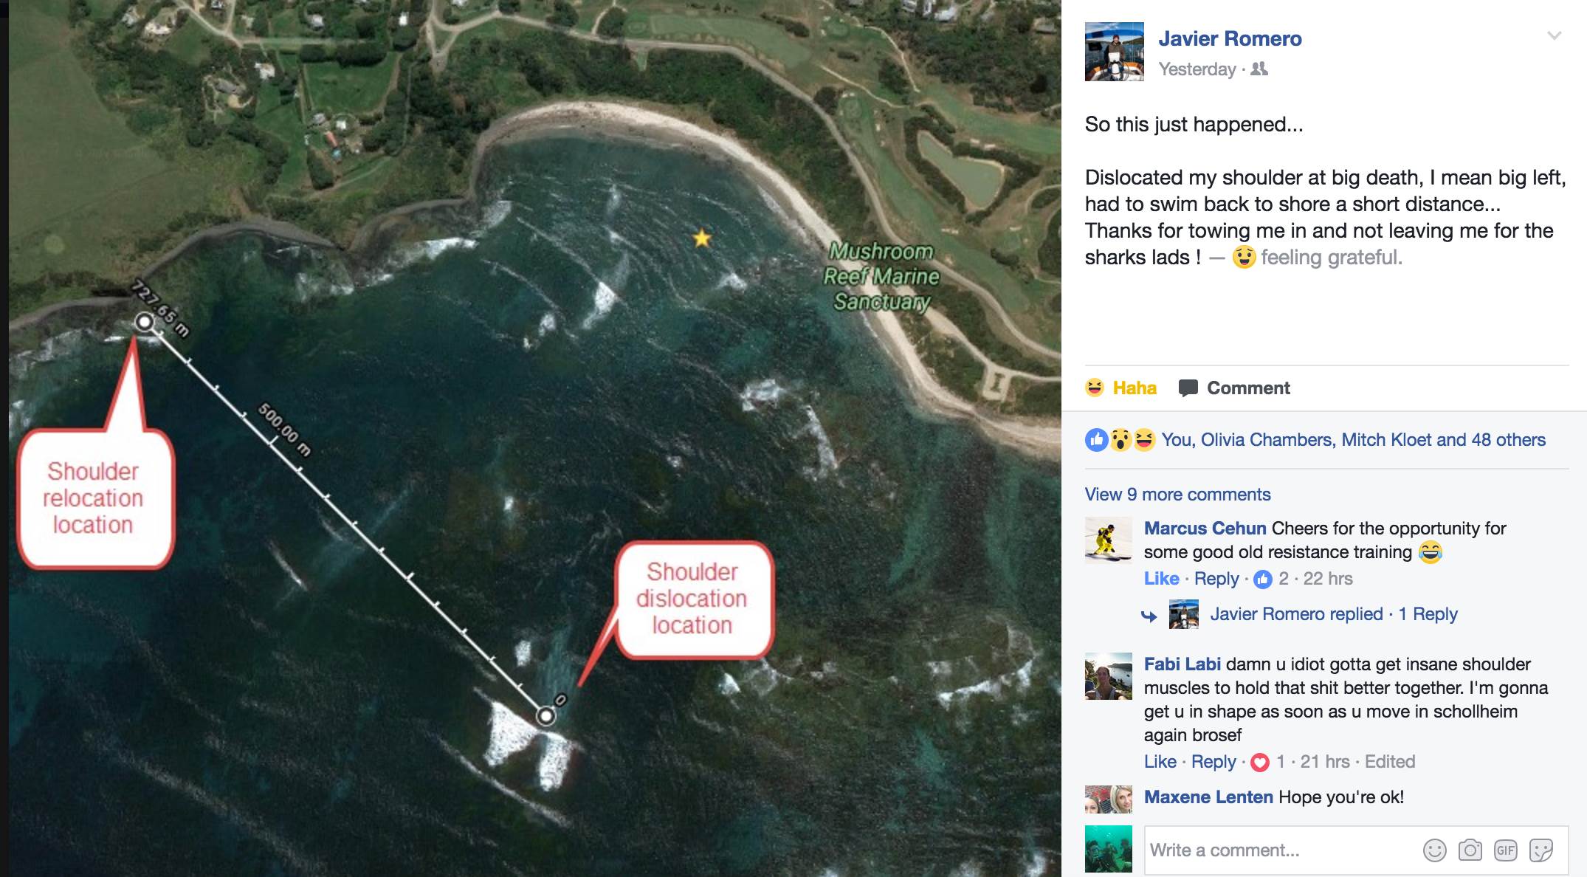The image size is (1587, 877).
Task: Open Maxene Lenten's profile
Action: pos(1208,797)
